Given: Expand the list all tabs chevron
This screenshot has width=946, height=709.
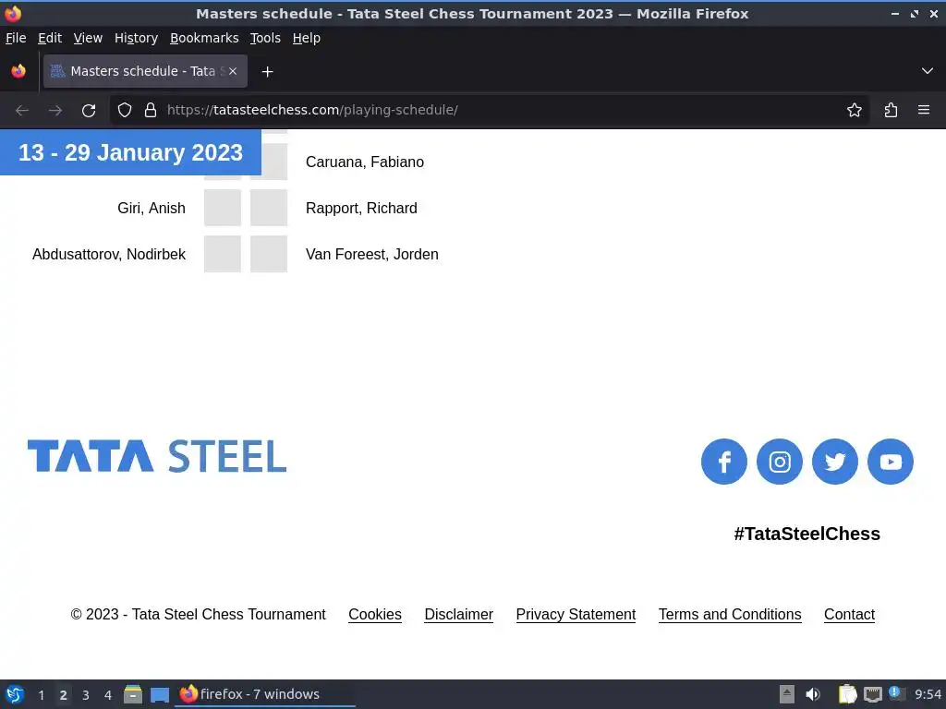Looking at the screenshot, I should tap(928, 71).
